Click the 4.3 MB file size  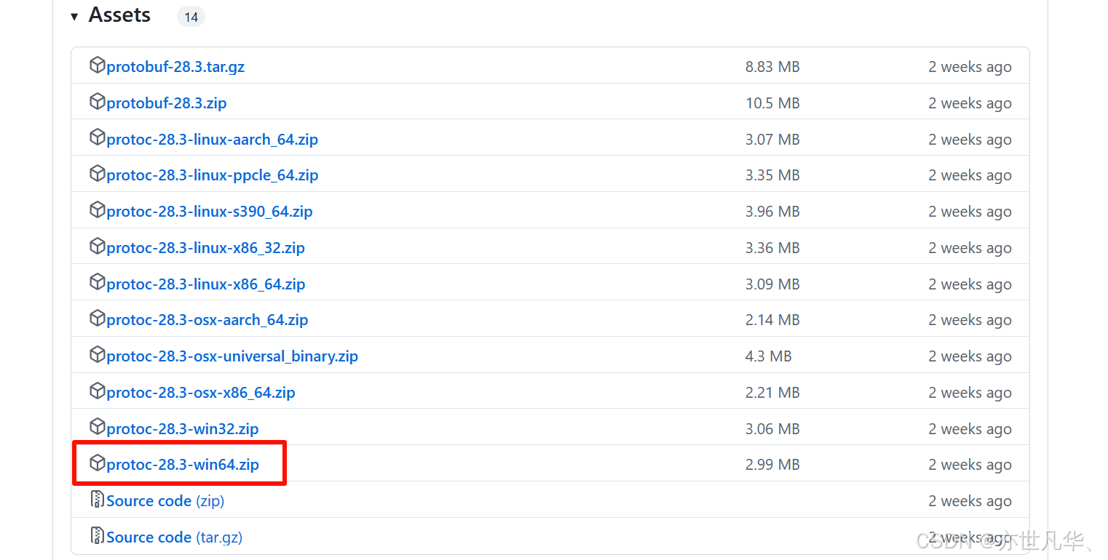[x=769, y=356]
